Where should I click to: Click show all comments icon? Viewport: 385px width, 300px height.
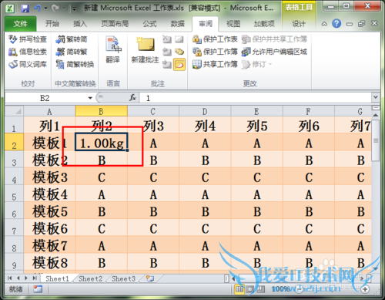(179, 52)
